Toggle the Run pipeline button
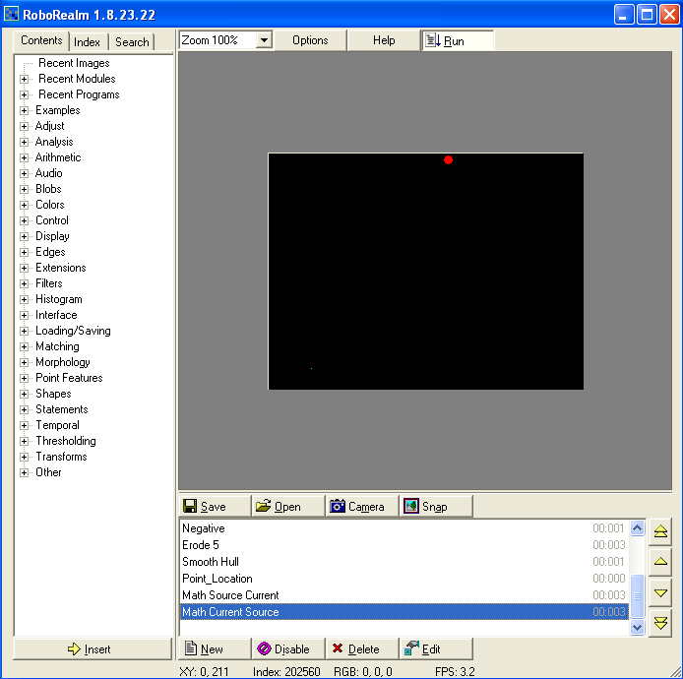This screenshot has width=683, height=679. [457, 40]
